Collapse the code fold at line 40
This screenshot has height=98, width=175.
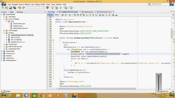tap(53, 40)
